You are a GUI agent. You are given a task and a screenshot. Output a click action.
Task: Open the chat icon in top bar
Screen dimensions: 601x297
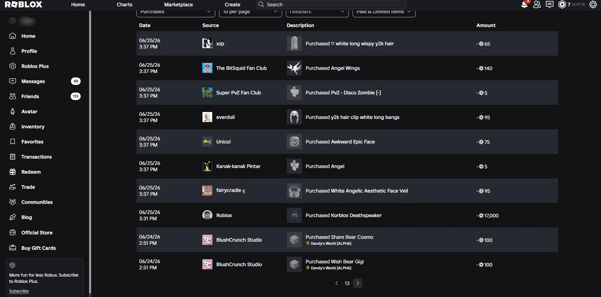550,4
